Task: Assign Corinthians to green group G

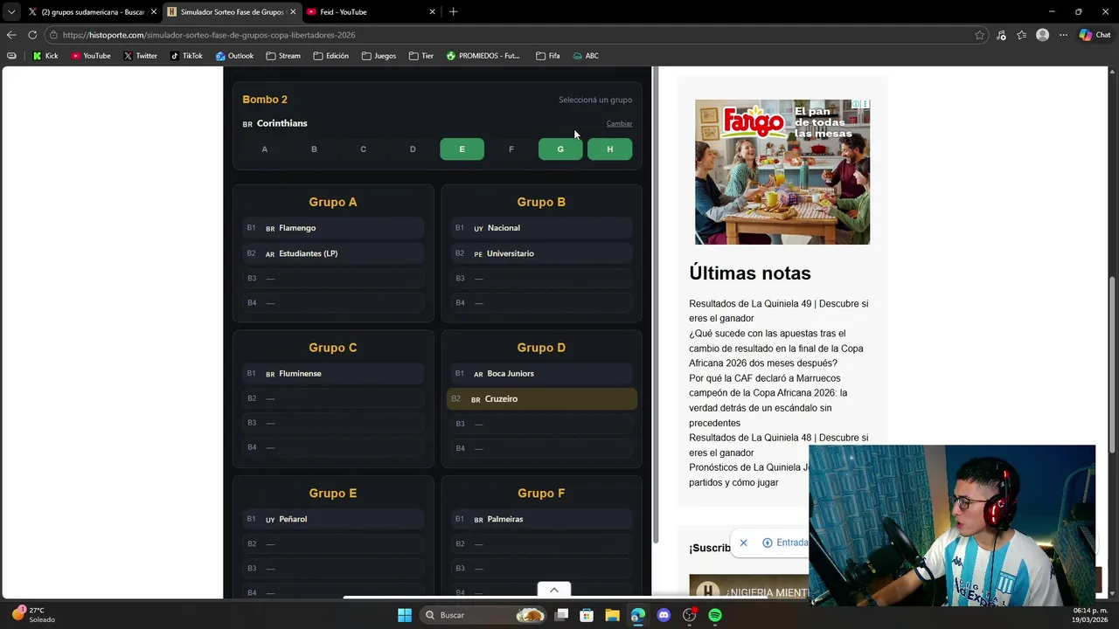Action: click(560, 149)
